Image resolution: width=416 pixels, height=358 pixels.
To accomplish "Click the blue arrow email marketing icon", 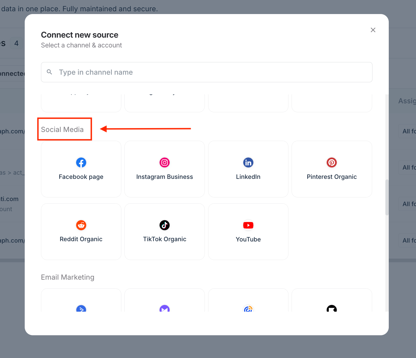I will pos(81,309).
